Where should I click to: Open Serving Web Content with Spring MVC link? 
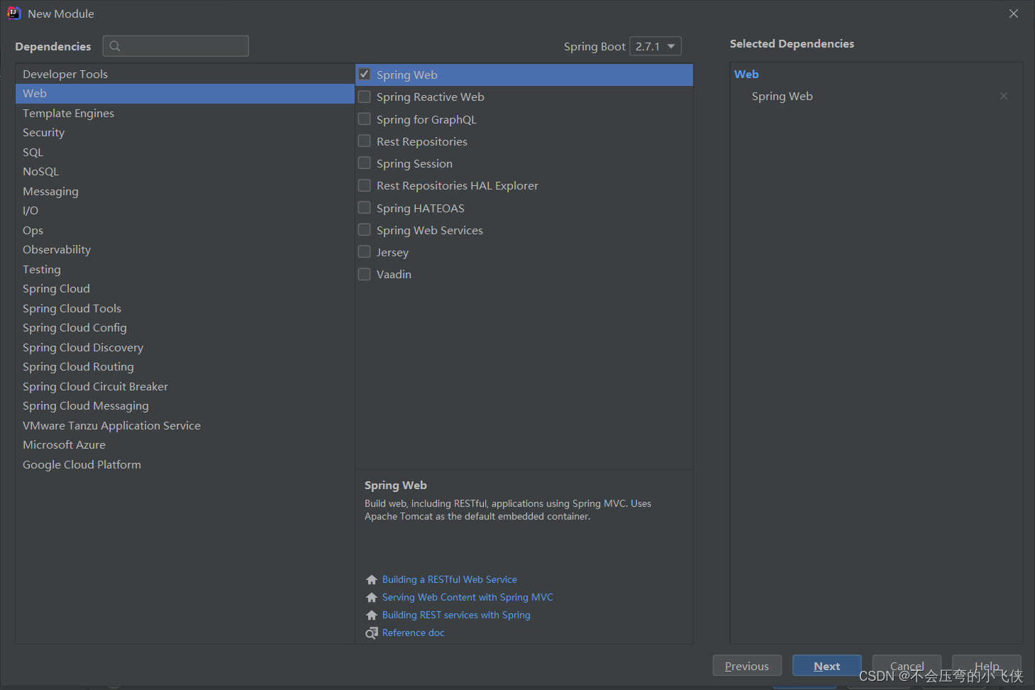467,598
